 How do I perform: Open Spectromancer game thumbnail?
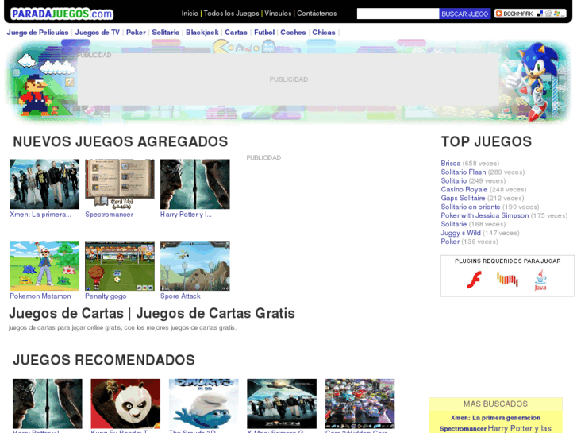(x=120, y=184)
